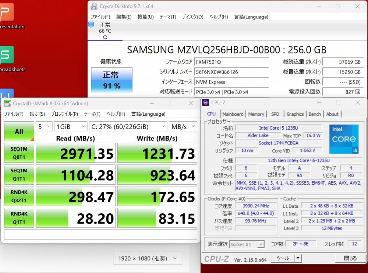Click total host reads value 37969 GB

click(x=343, y=62)
